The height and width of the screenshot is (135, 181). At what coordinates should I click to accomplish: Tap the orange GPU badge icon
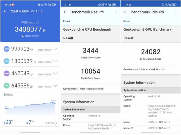coord(7,61)
